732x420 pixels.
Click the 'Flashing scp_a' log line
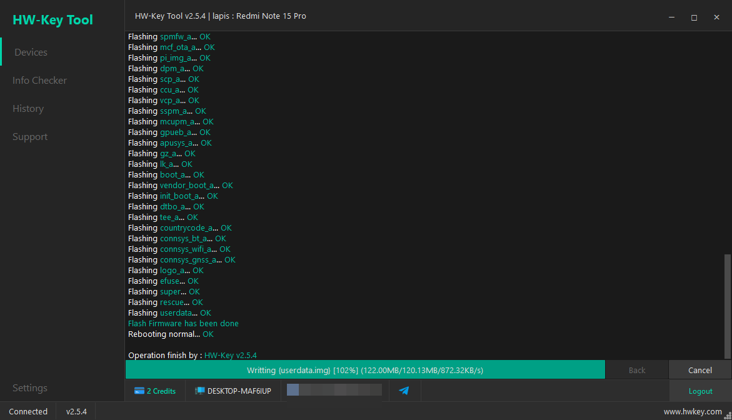[x=164, y=79]
